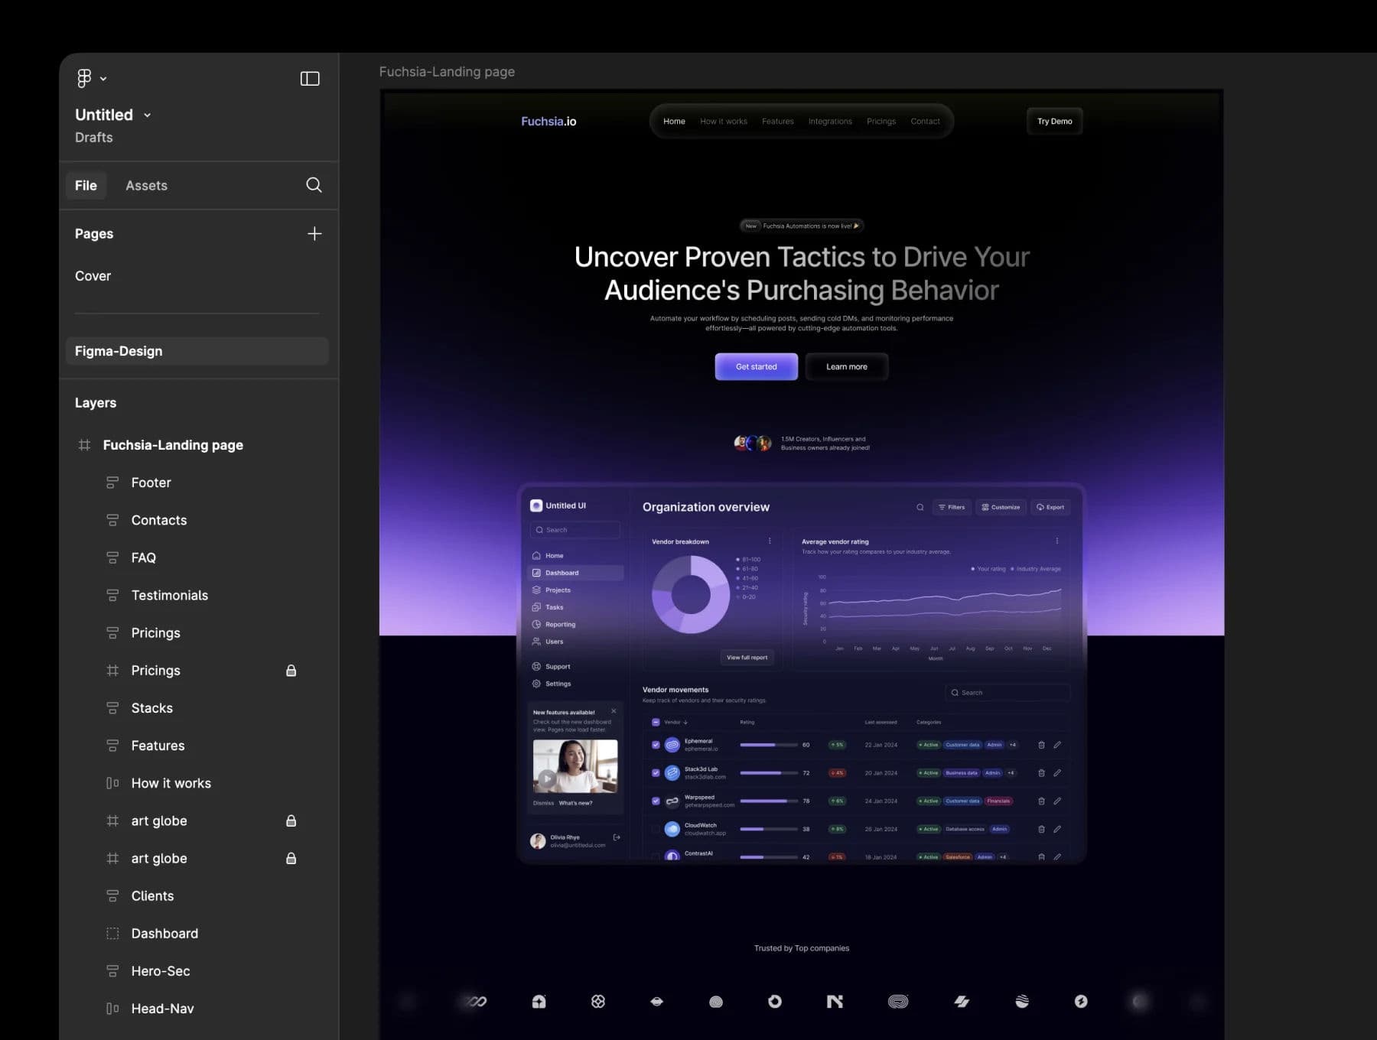This screenshot has width=1377, height=1040.
Task: Toggle the Ephemeral vendor checkbox
Action: [x=656, y=745]
